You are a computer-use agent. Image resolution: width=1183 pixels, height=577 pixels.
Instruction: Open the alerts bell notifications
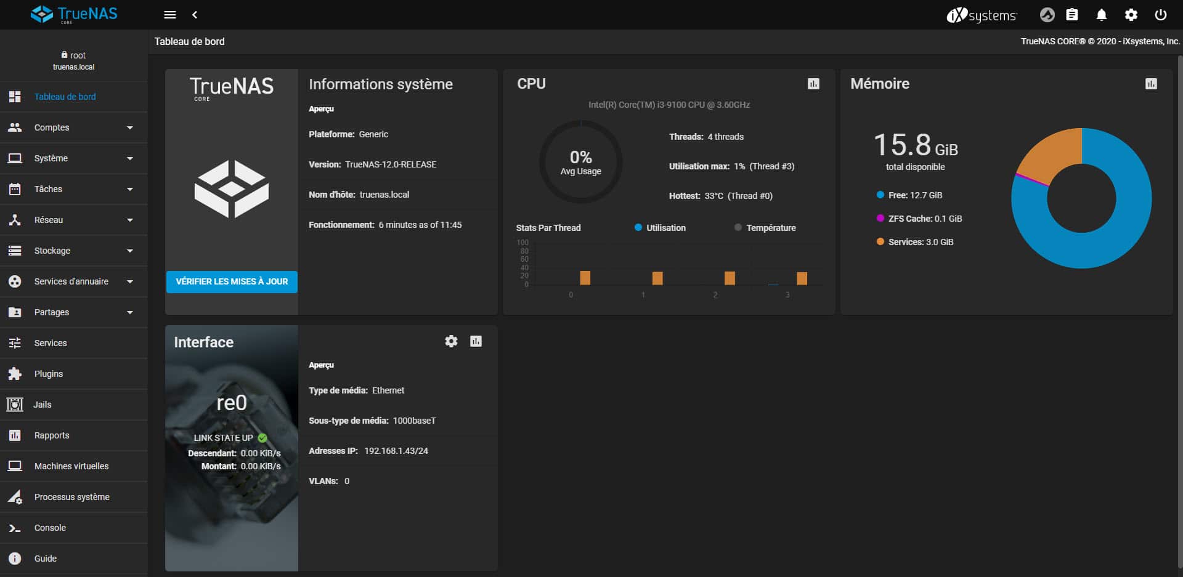pos(1102,15)
